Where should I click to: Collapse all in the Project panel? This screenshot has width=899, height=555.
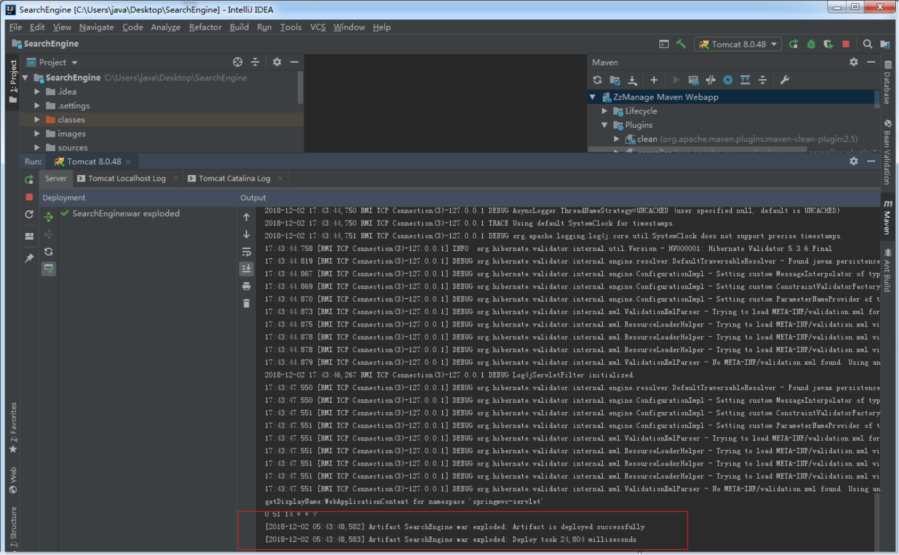tap(255, 62)
